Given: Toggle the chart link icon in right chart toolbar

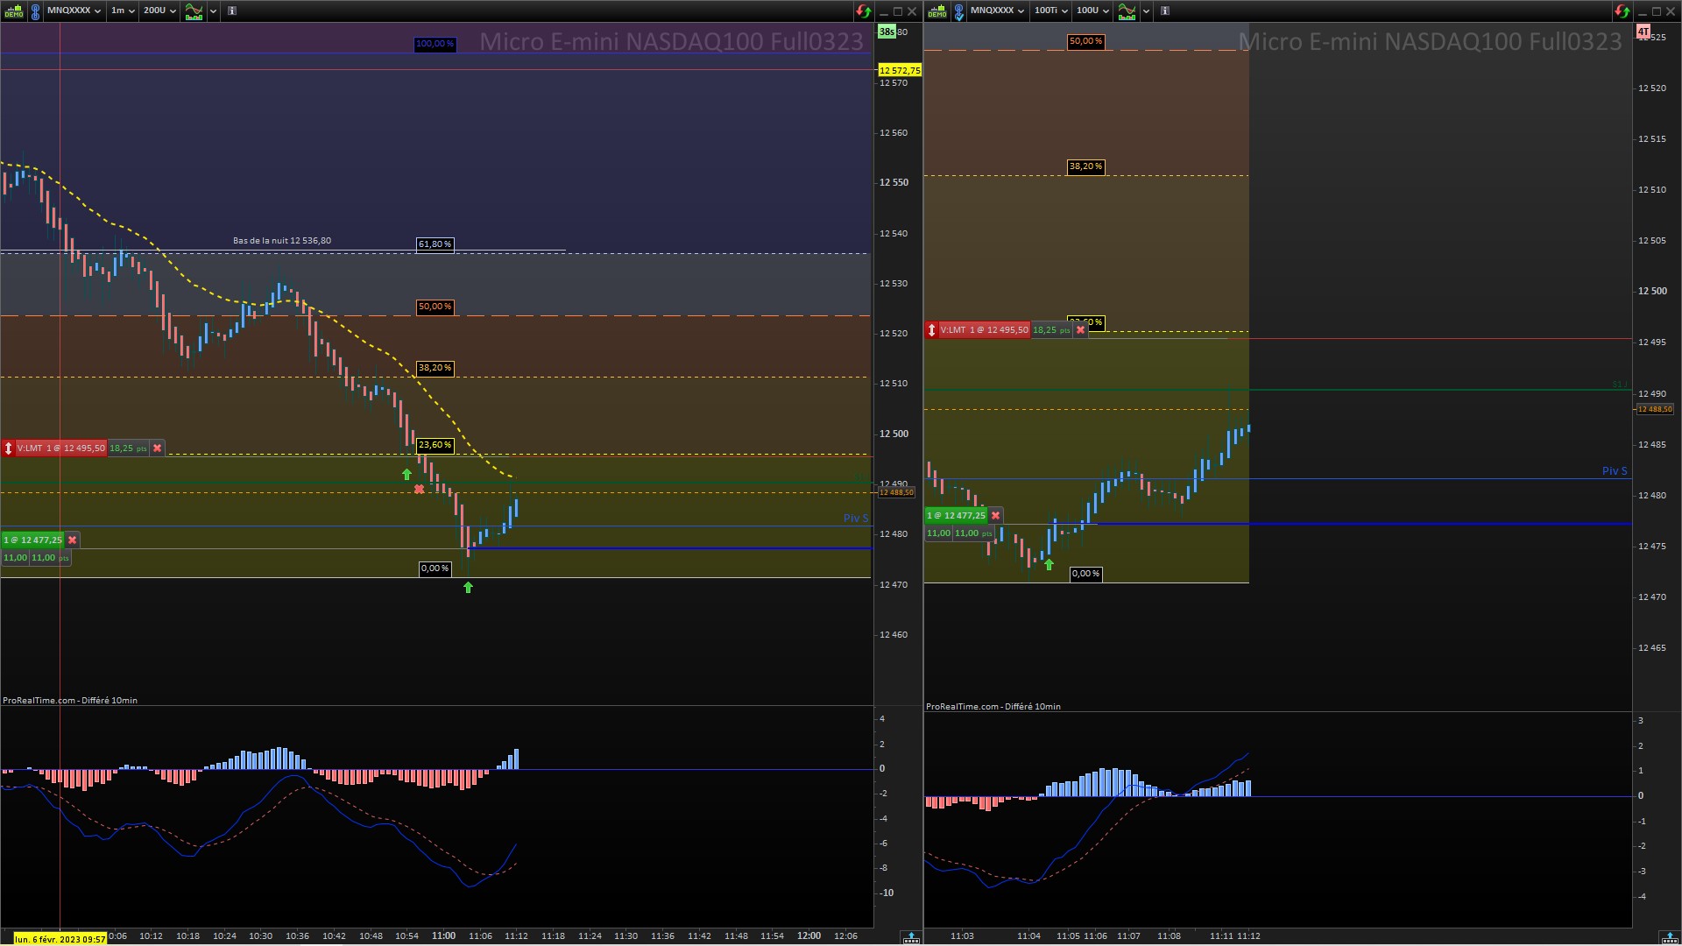Looking at the screenshot, I should point(958,11).
